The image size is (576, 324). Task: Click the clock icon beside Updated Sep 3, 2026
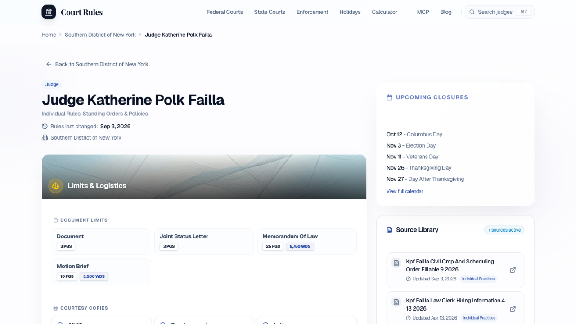(409, 279)
